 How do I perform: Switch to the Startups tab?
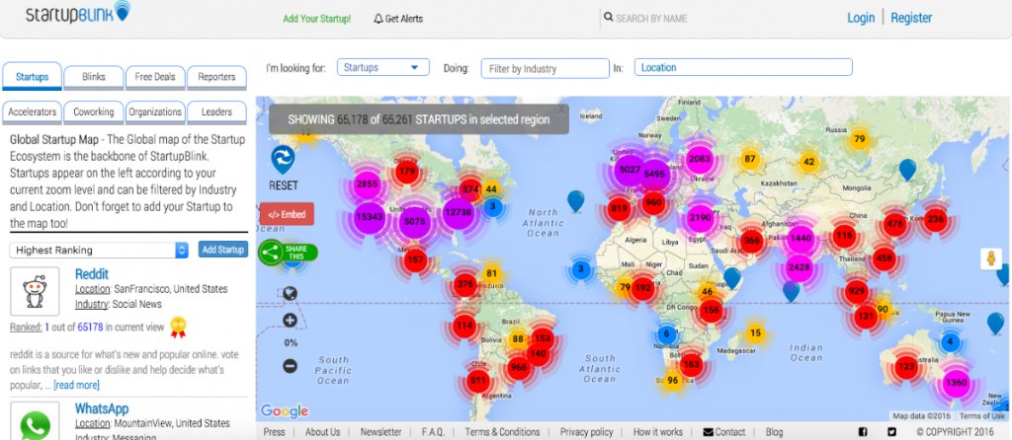[x=33, y=77]
